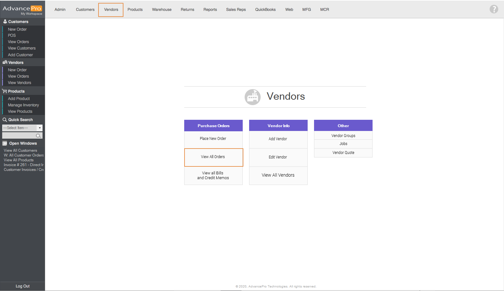Click the large Vendors factory icon in page title

[x=253, y=97]
